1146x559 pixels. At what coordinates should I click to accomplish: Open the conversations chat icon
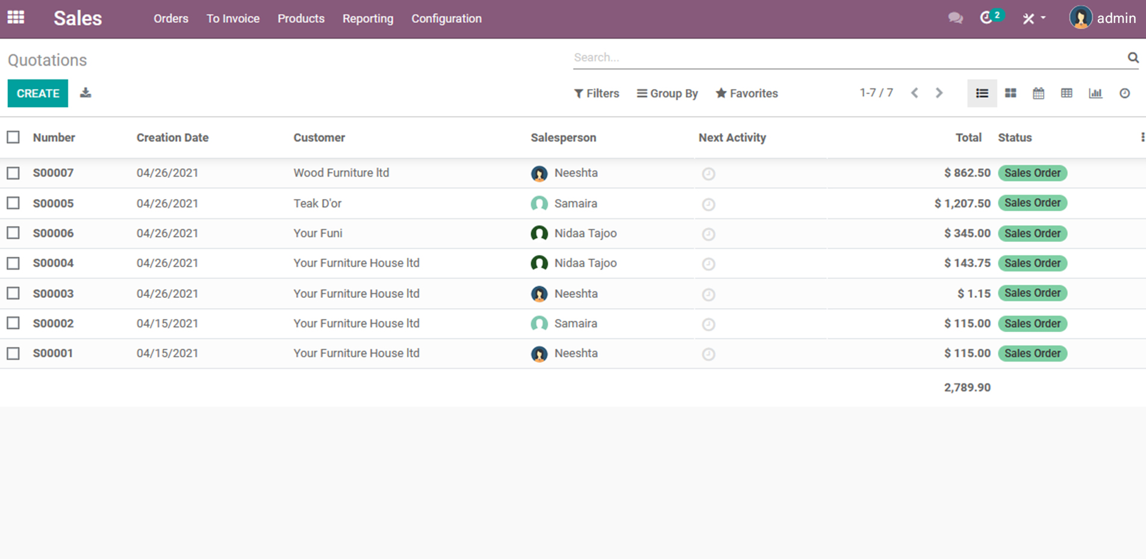click(x=955, y=18)
